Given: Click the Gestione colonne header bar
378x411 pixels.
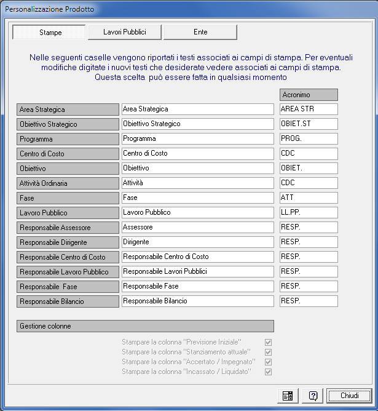Looking at the screenshot, I should coord(145,325).
